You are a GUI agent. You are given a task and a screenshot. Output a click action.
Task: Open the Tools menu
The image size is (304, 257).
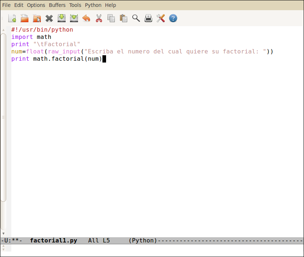(x=75, y=5)
